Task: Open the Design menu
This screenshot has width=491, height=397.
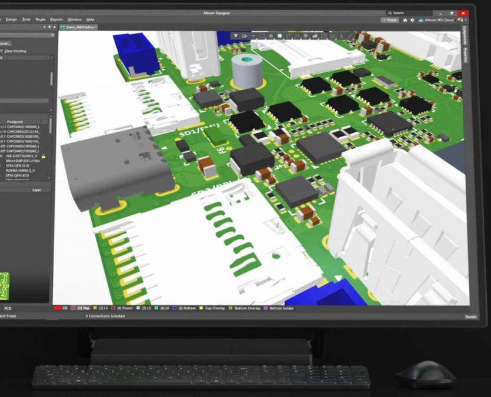Action: tap(11, 19)
